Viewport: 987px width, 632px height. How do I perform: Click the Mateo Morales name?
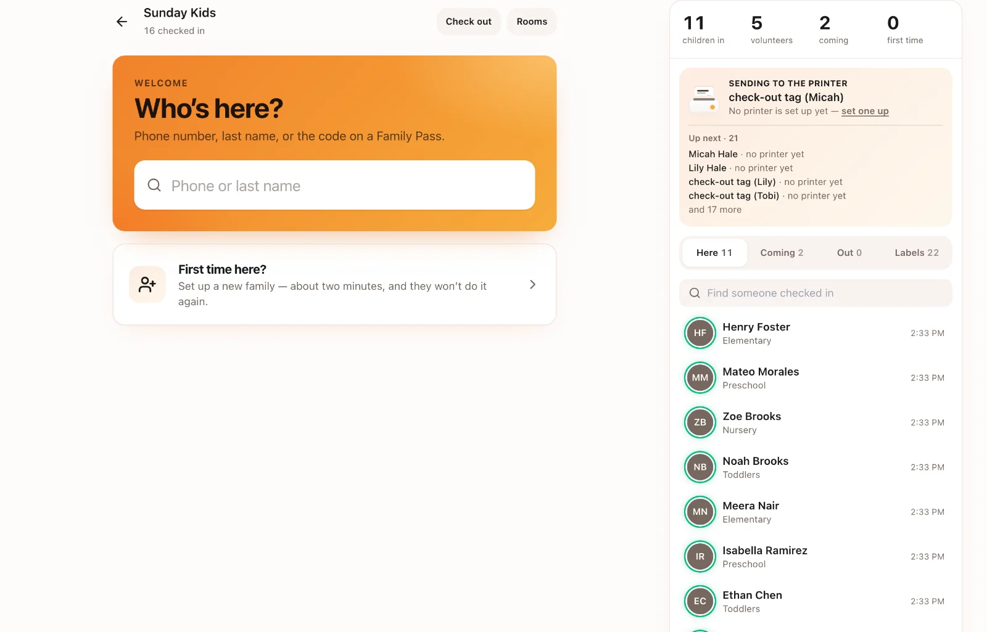(x=761, y=372)
